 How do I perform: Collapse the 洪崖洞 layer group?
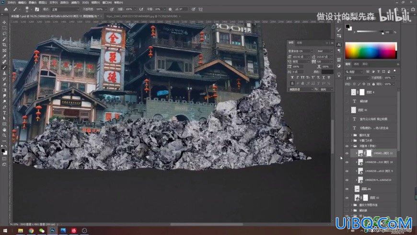pyautogui.click(x=351, y=146)
